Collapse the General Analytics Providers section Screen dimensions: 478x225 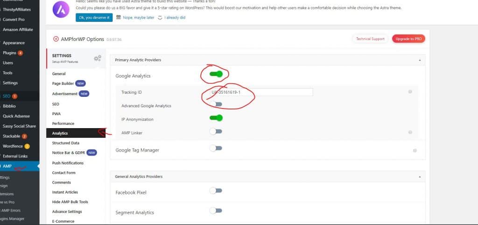420,177
